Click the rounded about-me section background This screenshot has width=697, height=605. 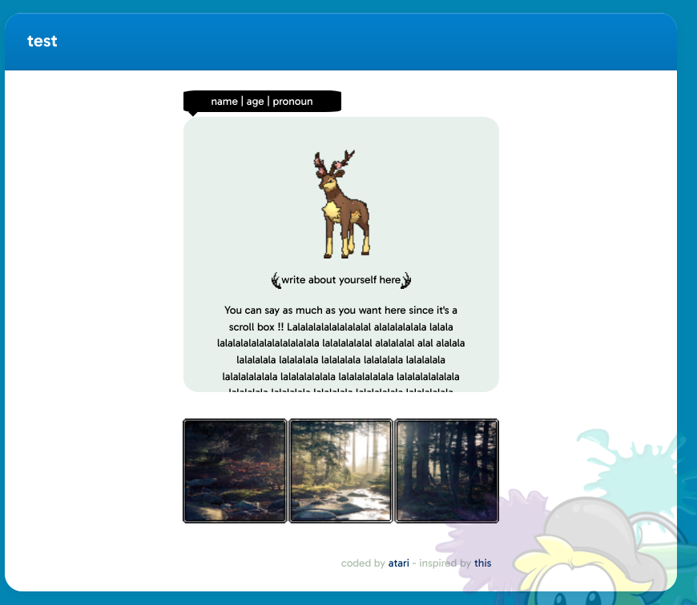216,160
